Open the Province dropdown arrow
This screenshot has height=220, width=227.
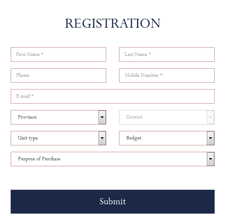(x=102, y=117)
